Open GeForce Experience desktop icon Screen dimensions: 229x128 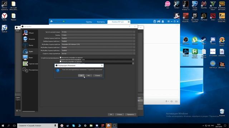coord(5,6)
